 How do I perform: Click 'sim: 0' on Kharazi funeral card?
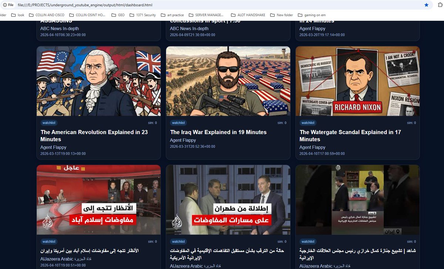(x=411, y=242)
